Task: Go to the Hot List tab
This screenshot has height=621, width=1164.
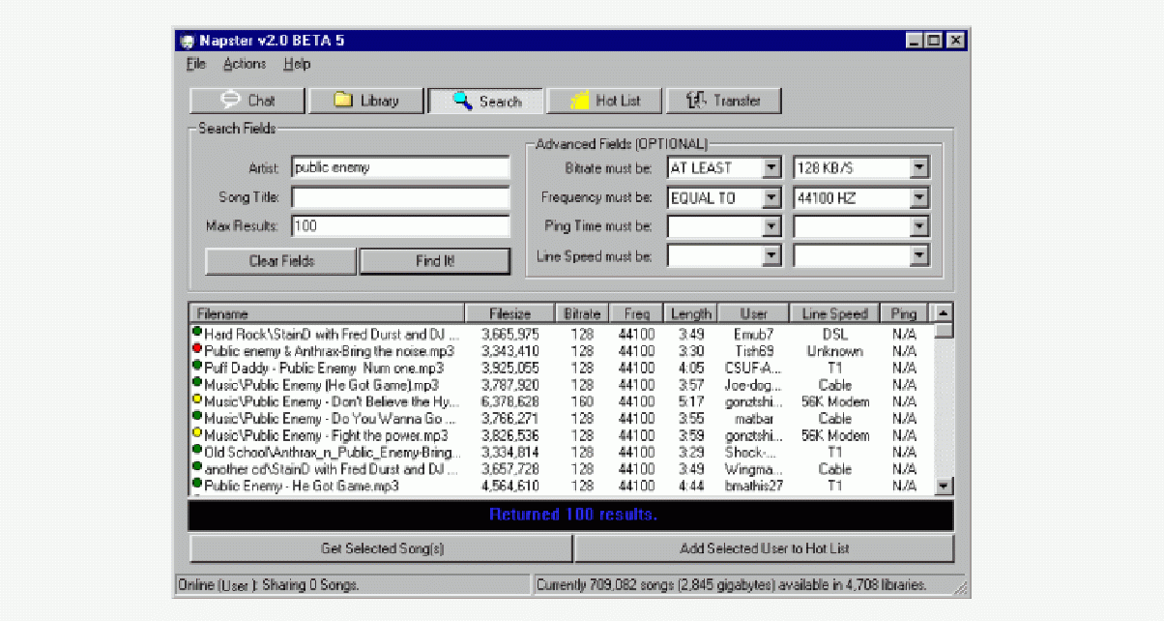Action: (605, 101)
